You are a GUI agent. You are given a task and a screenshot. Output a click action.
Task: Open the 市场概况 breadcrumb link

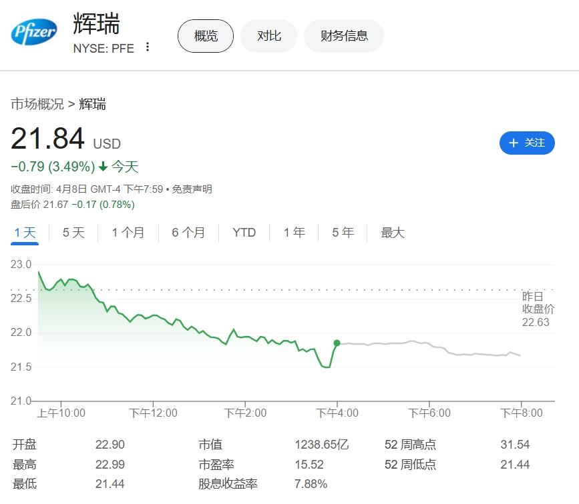pyautogui.click(x=37, y=104)
